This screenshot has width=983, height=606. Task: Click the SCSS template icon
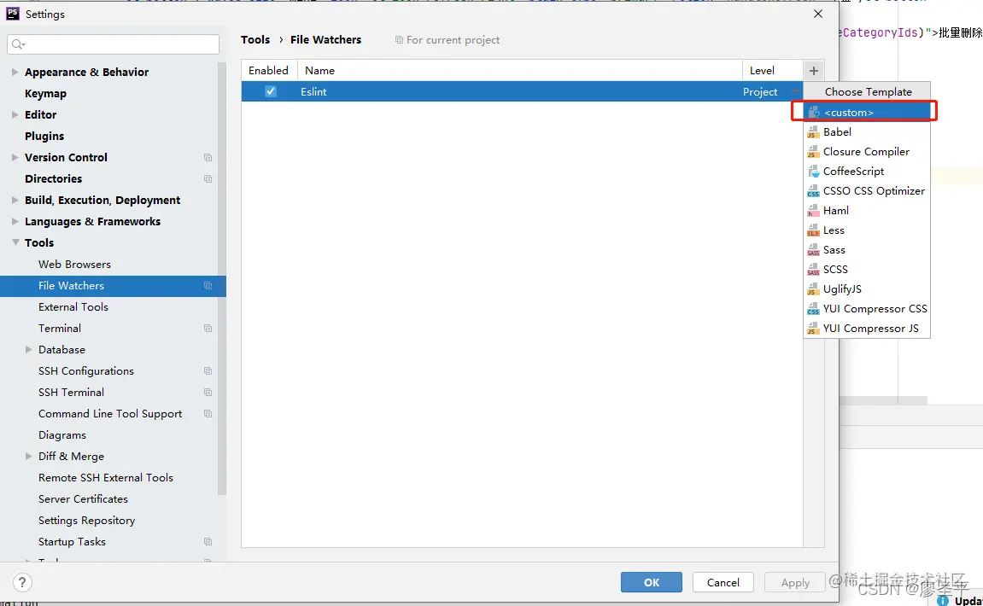tap(813, 270)
